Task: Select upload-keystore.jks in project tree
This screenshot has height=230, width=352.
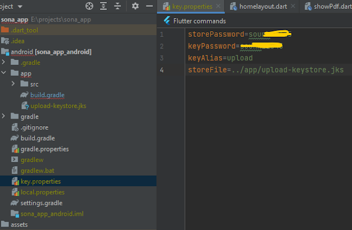Action: (x=58, y=105)
